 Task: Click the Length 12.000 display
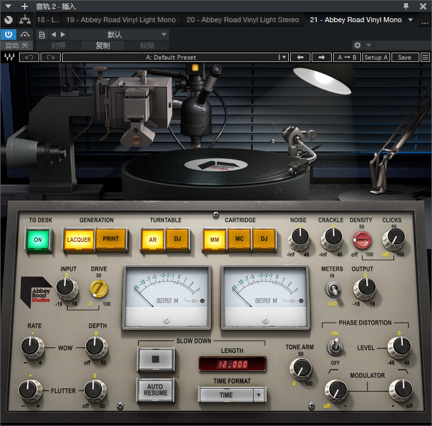tap(232, 365)
